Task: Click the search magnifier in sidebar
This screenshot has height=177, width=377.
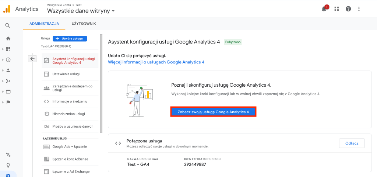Action: click(8, 25)
